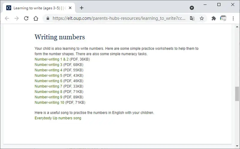Open the Everybody Up numbers song link

pos(58,118)
